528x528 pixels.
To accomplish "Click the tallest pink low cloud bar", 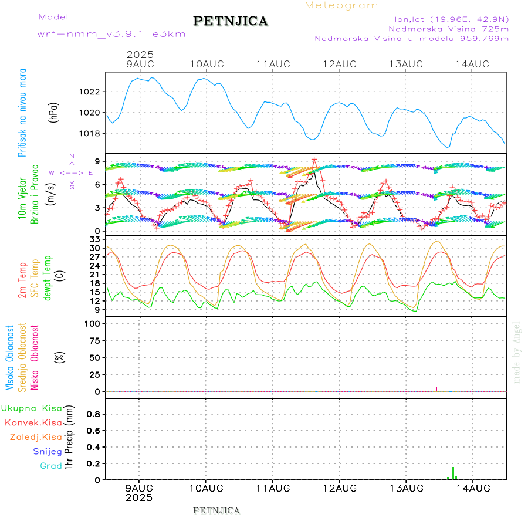I will point(445,384).
